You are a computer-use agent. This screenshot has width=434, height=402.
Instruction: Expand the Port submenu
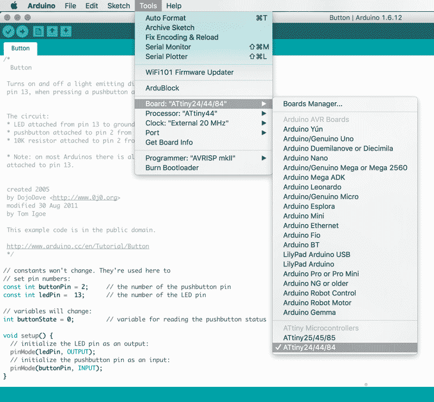pos(203,133)
